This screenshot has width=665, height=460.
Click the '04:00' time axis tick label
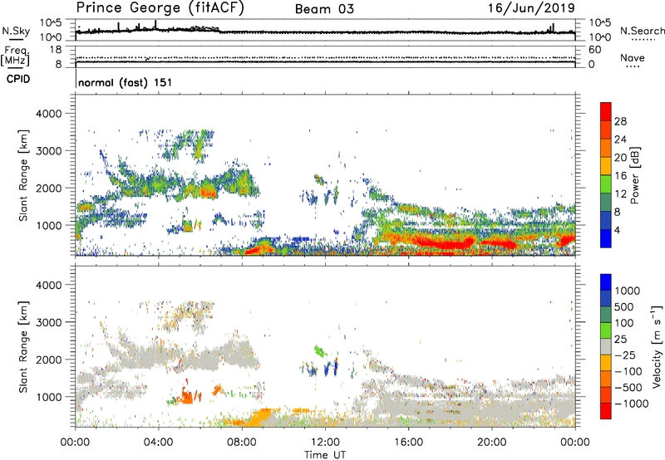(x=158, y=443)
